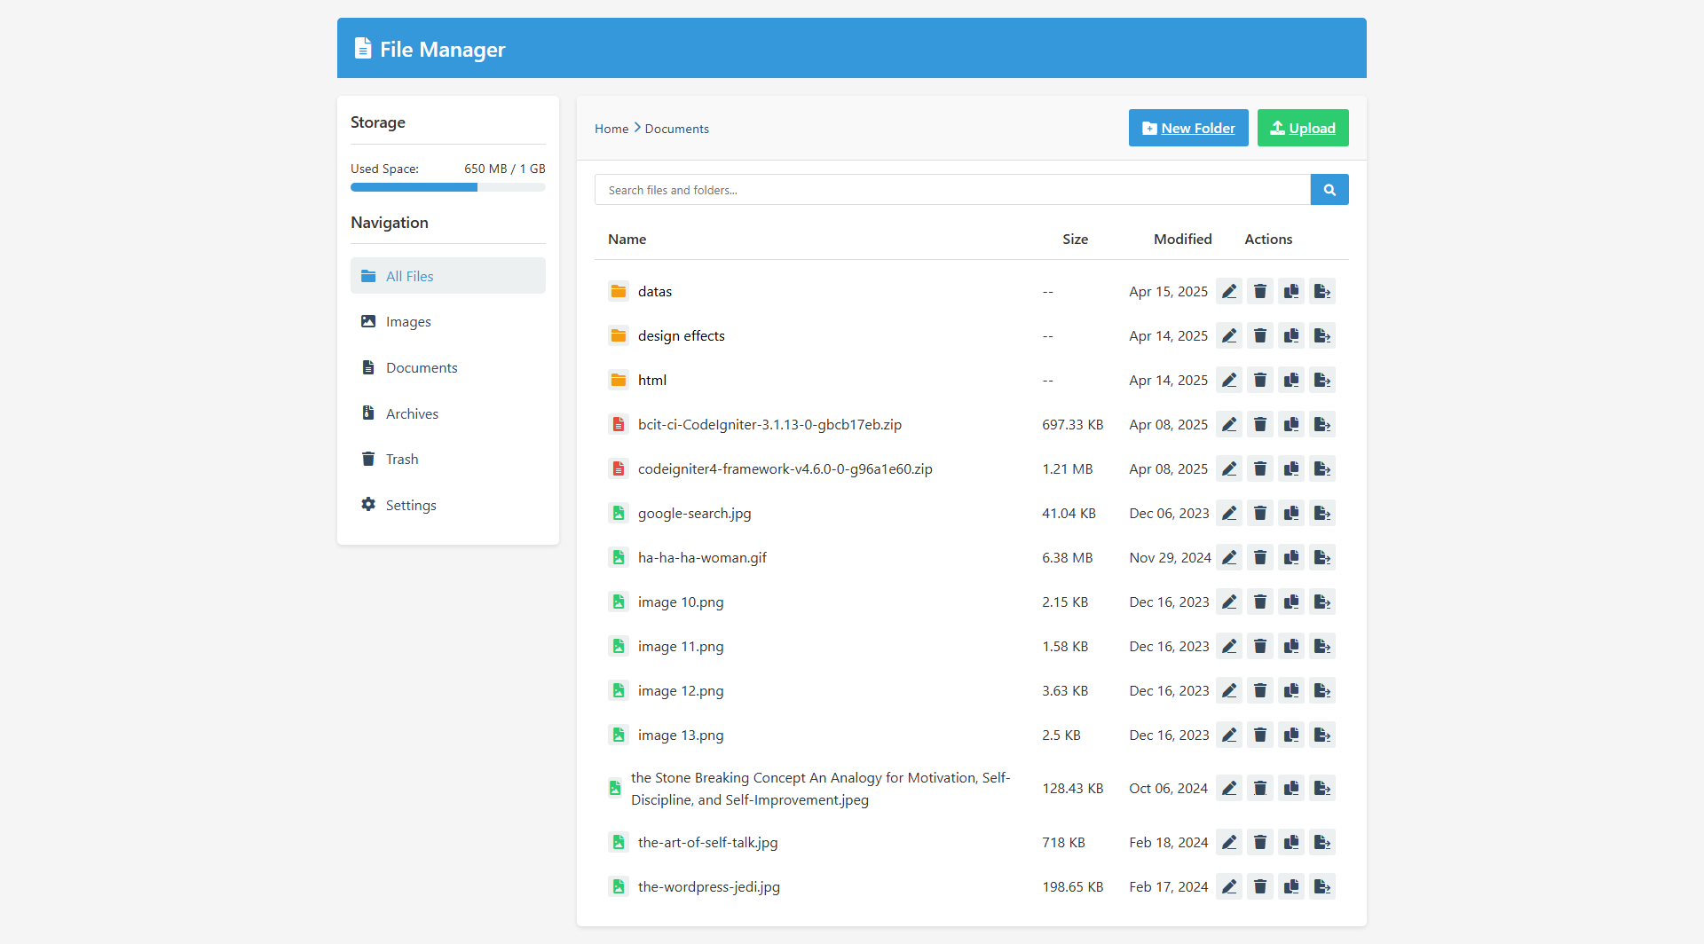Click move icon for design effects folder
This screenshot has height=944, width=1704.
[x=1322, y=335]
